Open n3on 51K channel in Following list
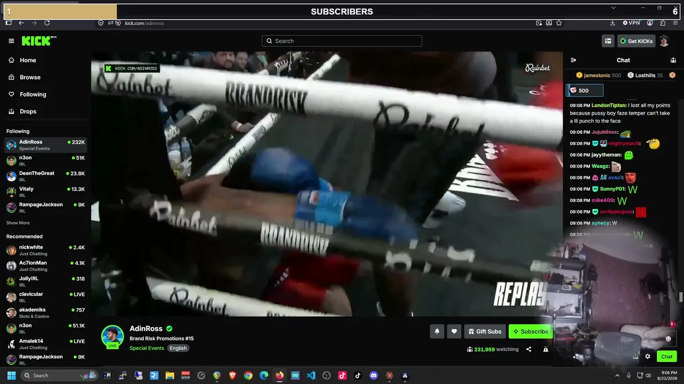This screenshot has height=384, width=684. [45, 161]
